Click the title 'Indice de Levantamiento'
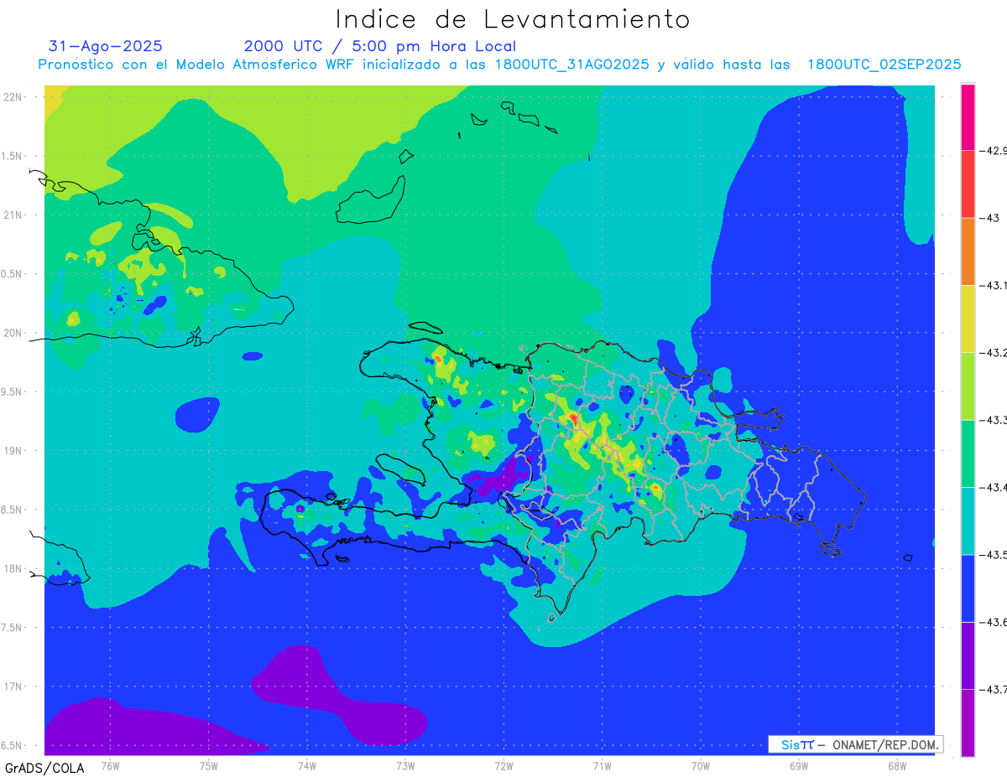The image size is (1007, 777). click(513, 19)
